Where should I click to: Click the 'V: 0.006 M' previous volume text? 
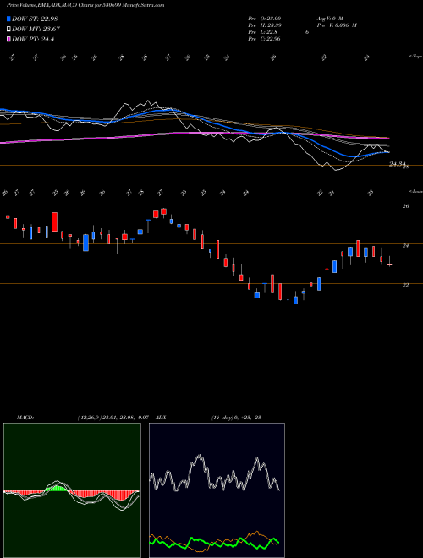[344, 25]
